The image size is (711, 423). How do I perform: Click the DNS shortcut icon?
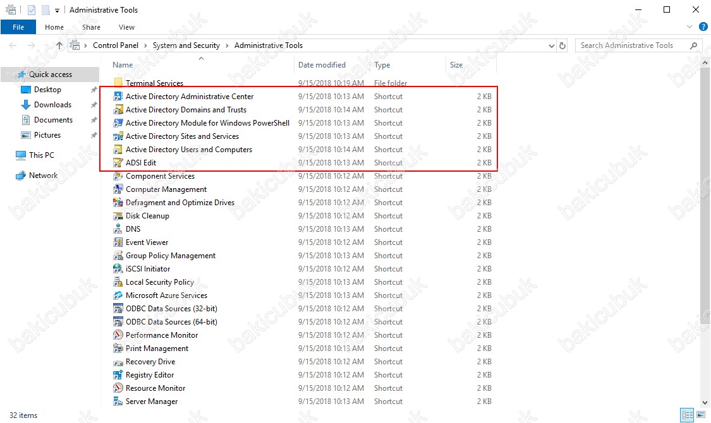pyautogui.click(x=118, y=229)
